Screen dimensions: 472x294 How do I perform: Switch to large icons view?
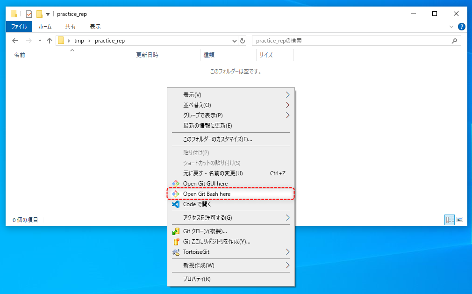point(460,220)
